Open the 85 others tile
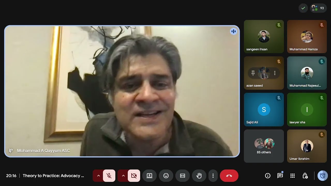The width and height of the screenshot is (331, 186). click(x=264, y=146)
